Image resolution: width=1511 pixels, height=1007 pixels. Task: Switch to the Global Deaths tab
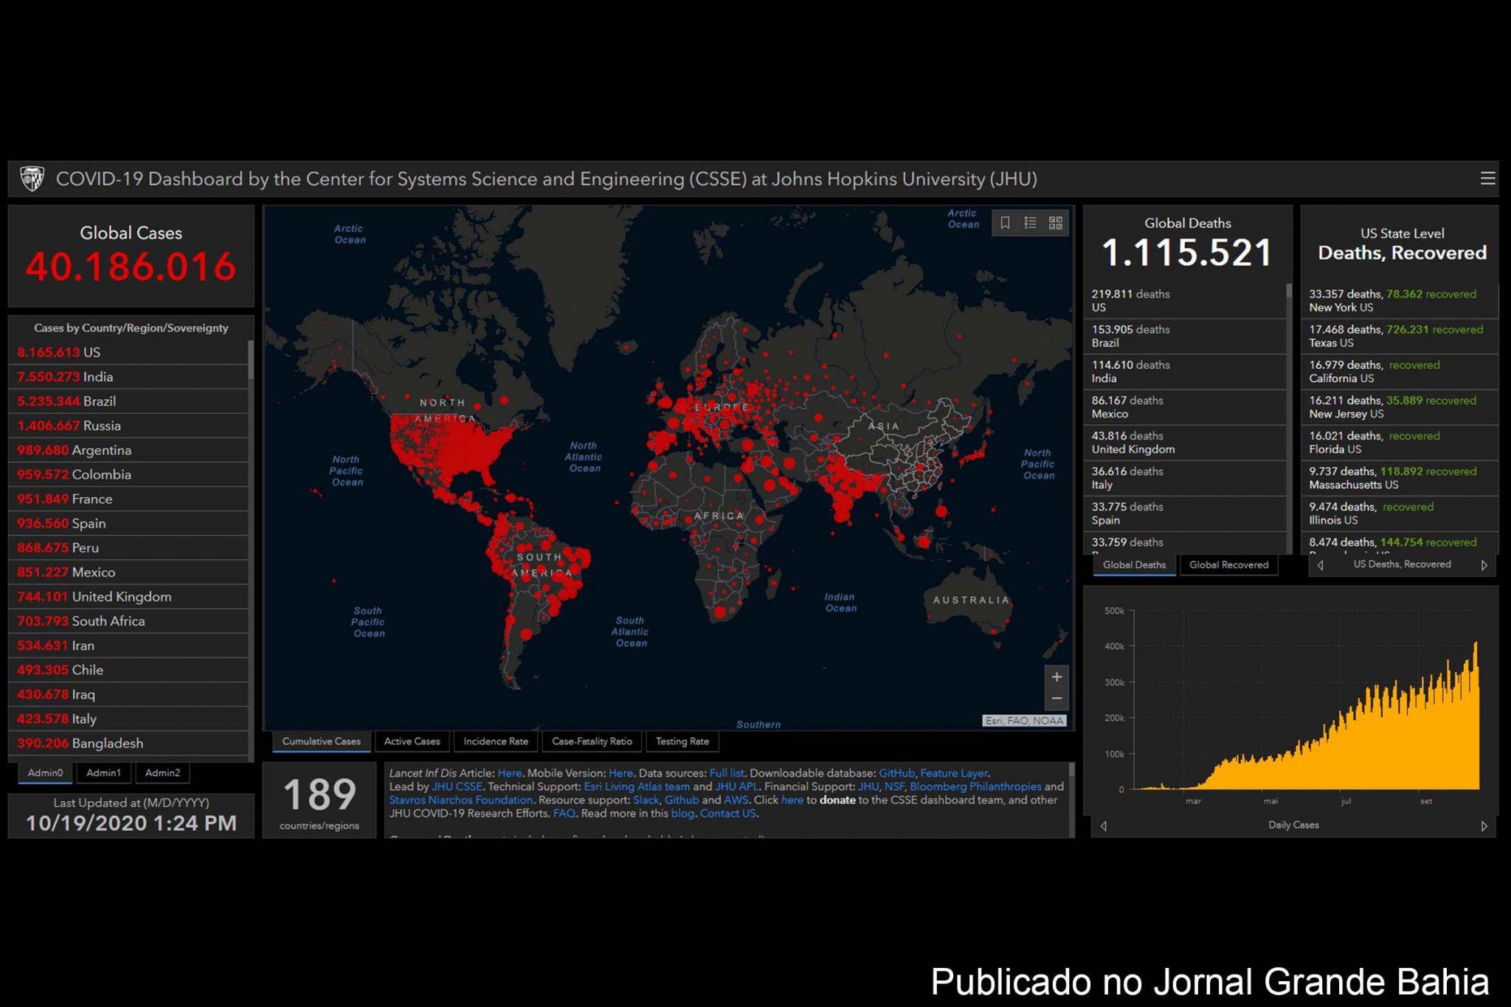1134,565
